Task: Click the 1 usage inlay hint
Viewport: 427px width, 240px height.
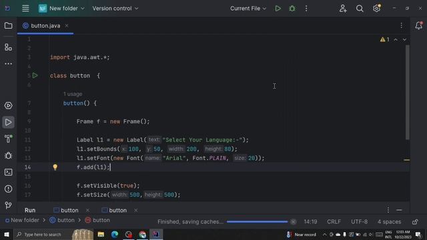Action: click(x=73, y=94)
